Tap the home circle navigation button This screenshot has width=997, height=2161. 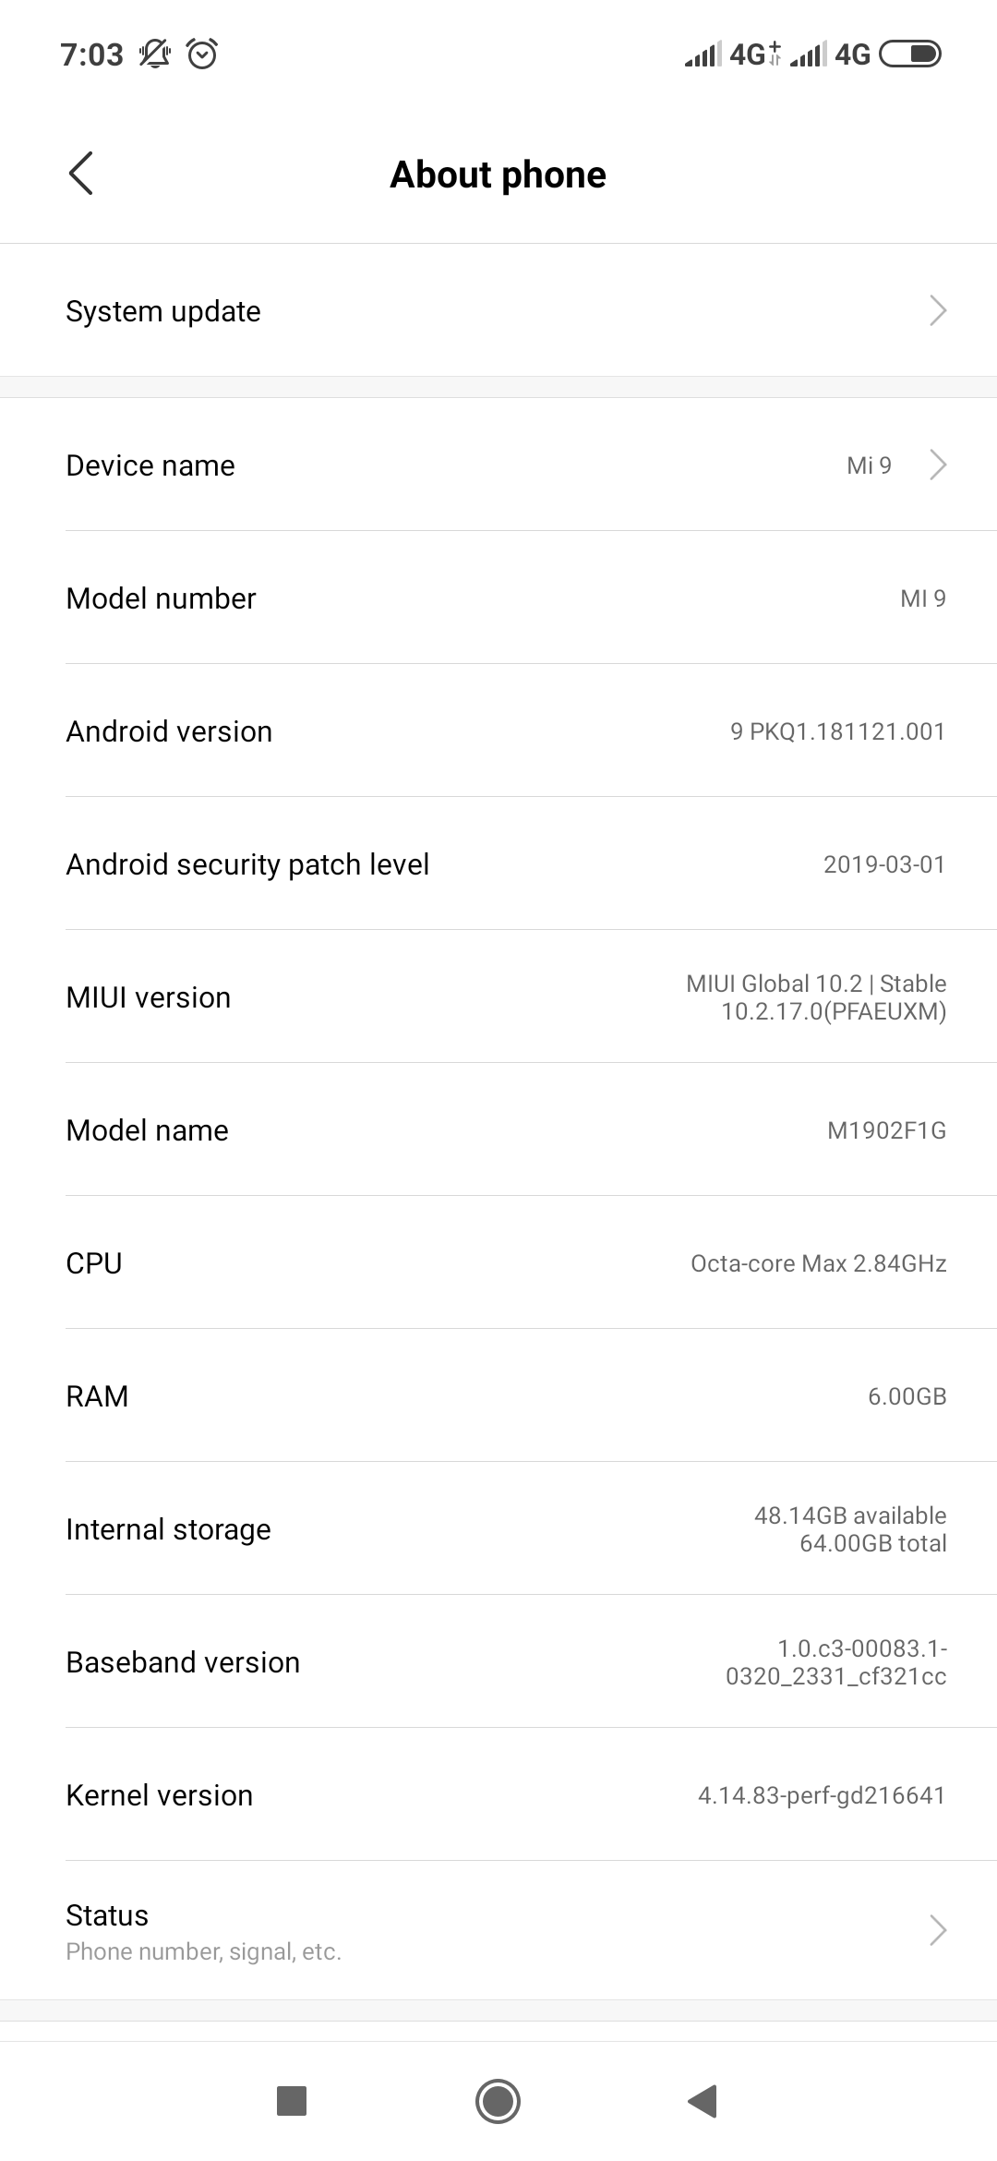498,2101
